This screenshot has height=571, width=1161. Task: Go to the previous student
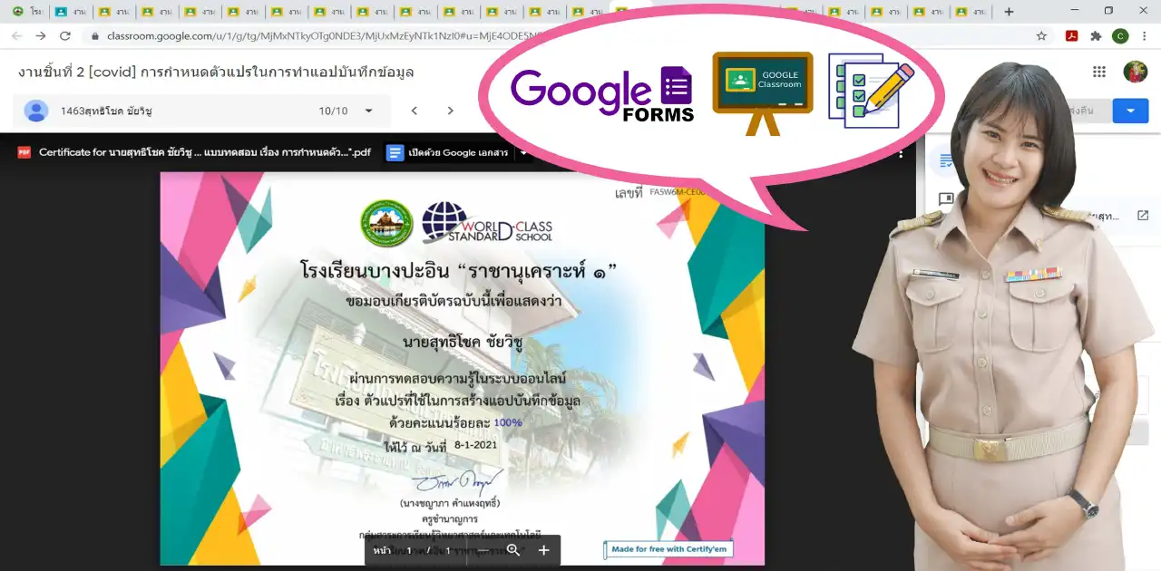(x=414, y=111)
